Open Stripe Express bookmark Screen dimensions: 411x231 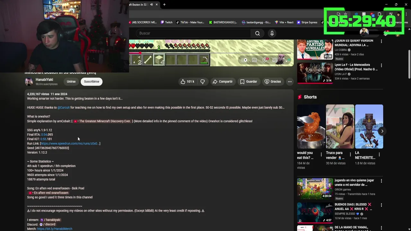point(307,22)
